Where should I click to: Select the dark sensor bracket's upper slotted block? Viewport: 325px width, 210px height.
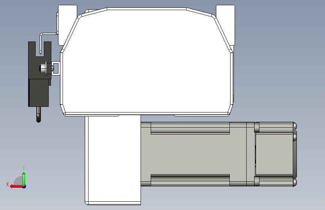pos(40,60)
